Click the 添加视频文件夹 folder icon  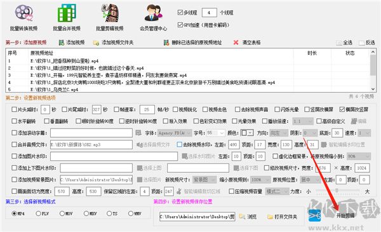[96, 43]
